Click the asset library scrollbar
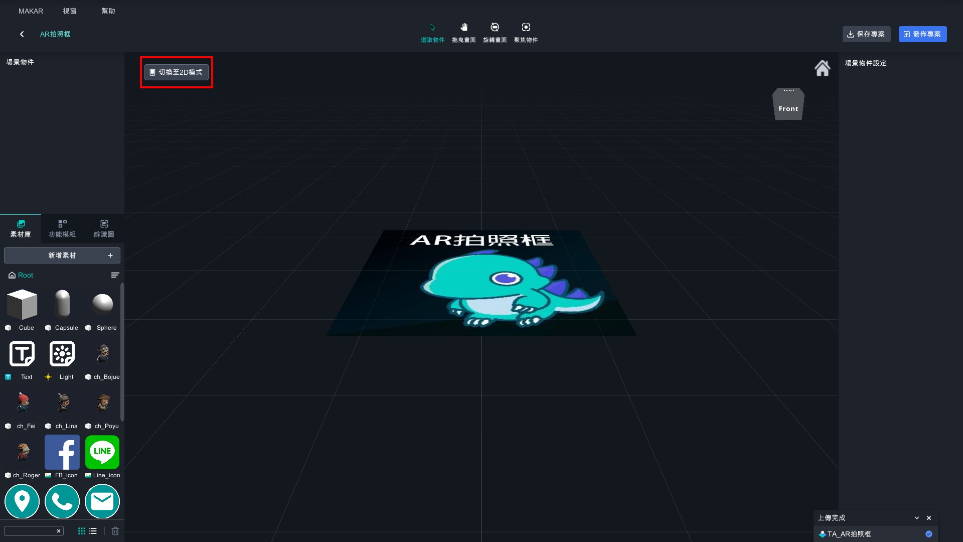The image size is (963, 542). (x=122, y=352)
